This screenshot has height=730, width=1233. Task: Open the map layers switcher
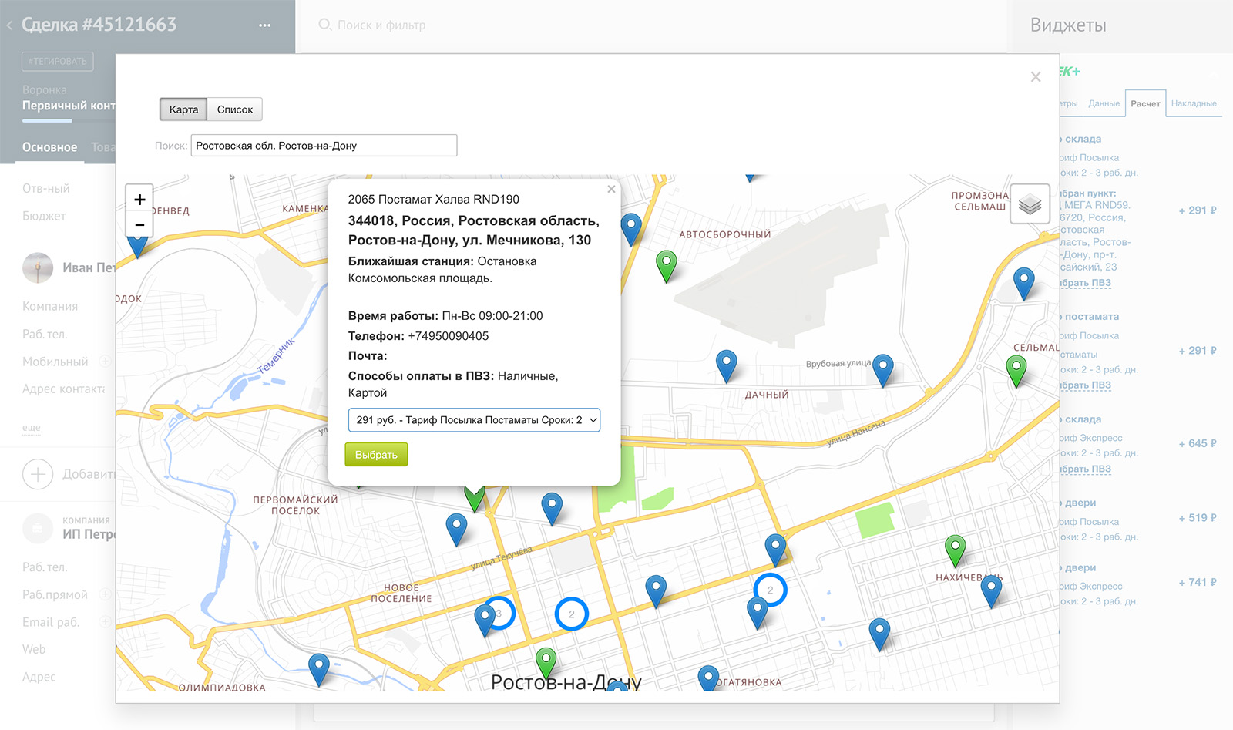1030,204
